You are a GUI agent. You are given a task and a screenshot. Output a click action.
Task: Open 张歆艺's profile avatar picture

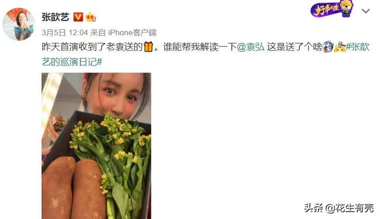[19, 24]
